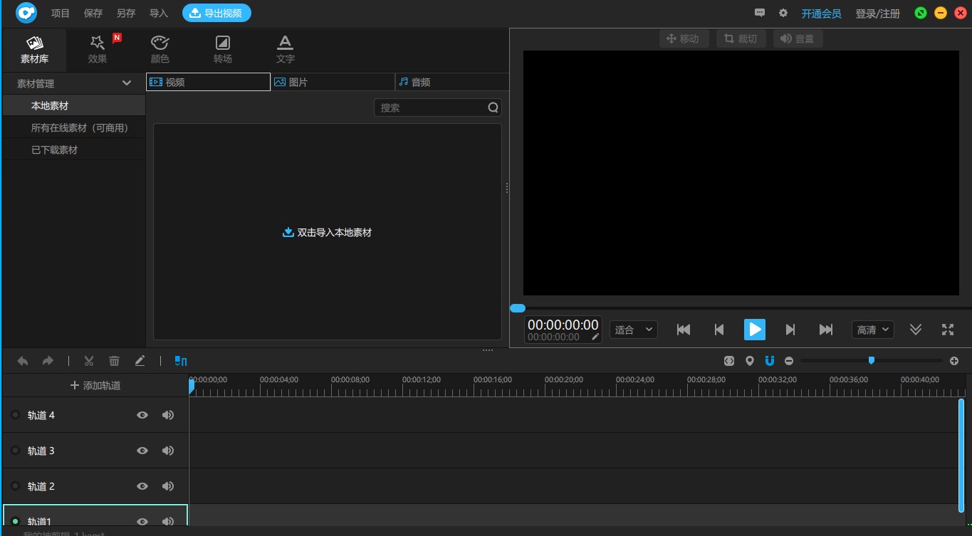Open the settings gear icon
The image size is (972, 536).
coord(783,13)
